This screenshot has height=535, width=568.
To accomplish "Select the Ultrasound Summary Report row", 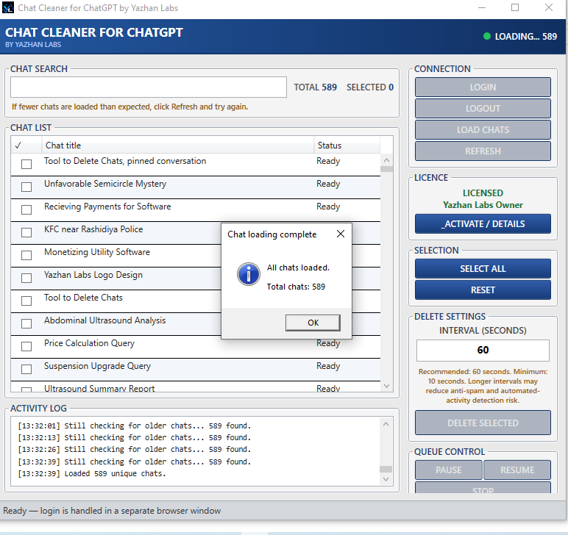I will tap(196, 387).
